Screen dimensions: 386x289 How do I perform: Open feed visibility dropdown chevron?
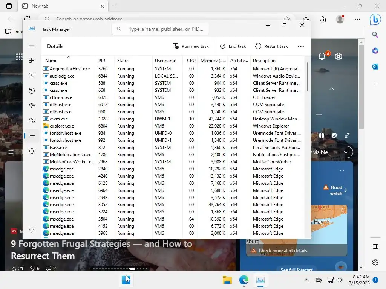(x=346, y=152)
